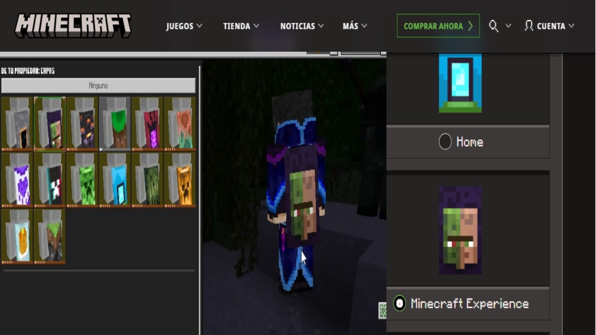Pick the orange creeper face cape

point(180,180)
